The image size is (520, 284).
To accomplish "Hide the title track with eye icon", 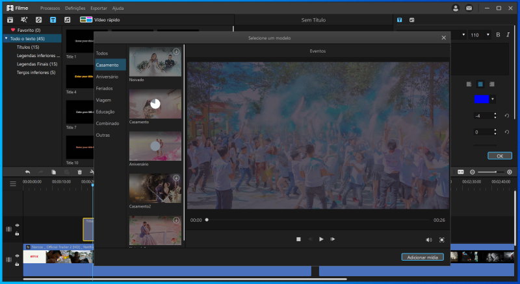I will click(x=17, y=226).
